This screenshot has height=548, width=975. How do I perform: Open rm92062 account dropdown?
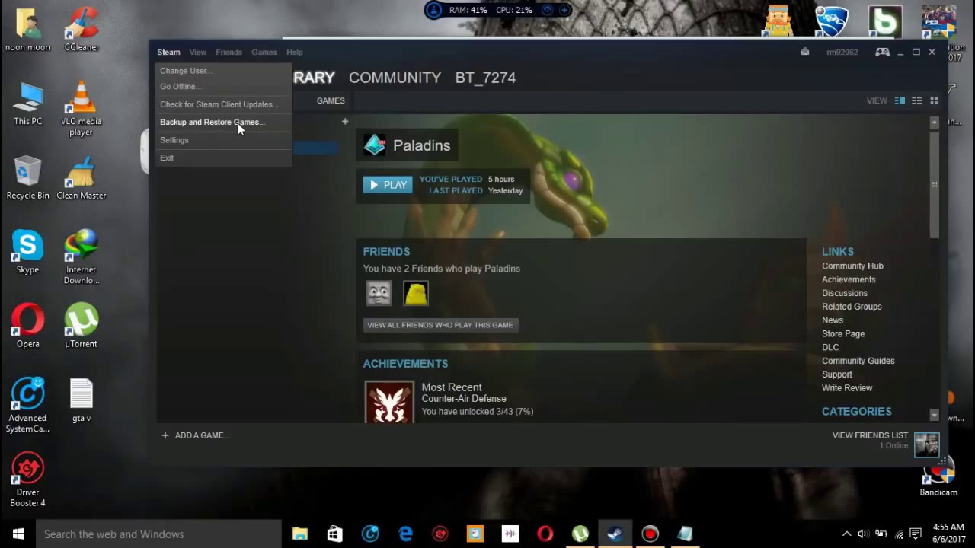pyautogui.click(x=842, y=52)
